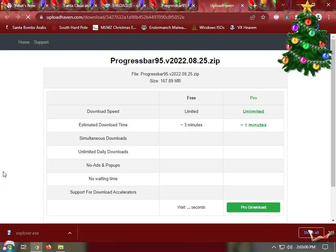
Task: Click the browser forward arrow
Action: pos(18,17)
